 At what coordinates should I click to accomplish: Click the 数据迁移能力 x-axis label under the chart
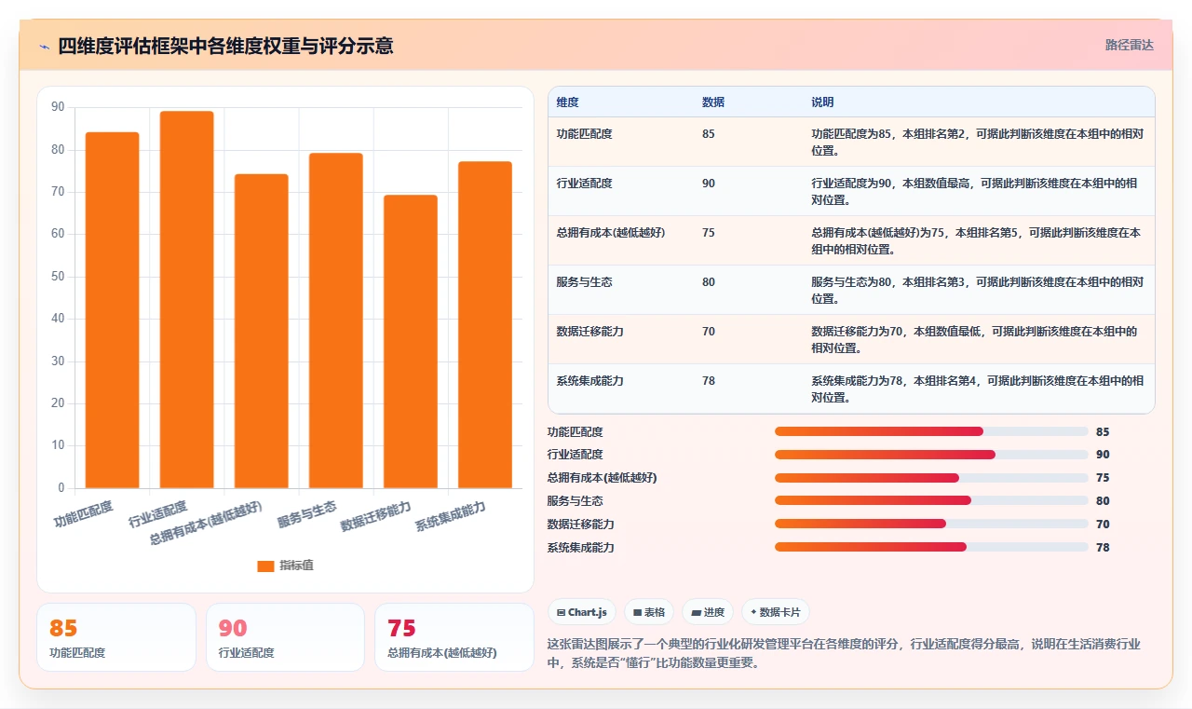pos(376,516)
